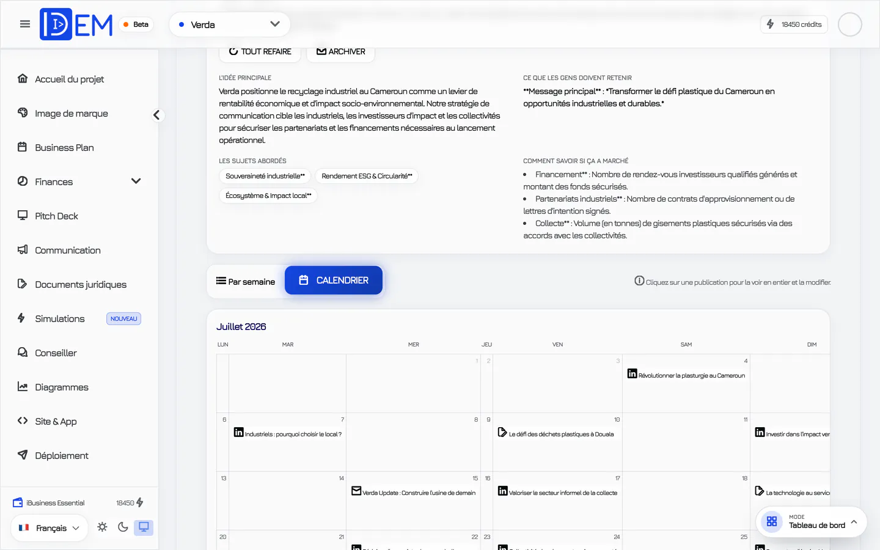Click the ARCHIVER button

click(340, 51)
